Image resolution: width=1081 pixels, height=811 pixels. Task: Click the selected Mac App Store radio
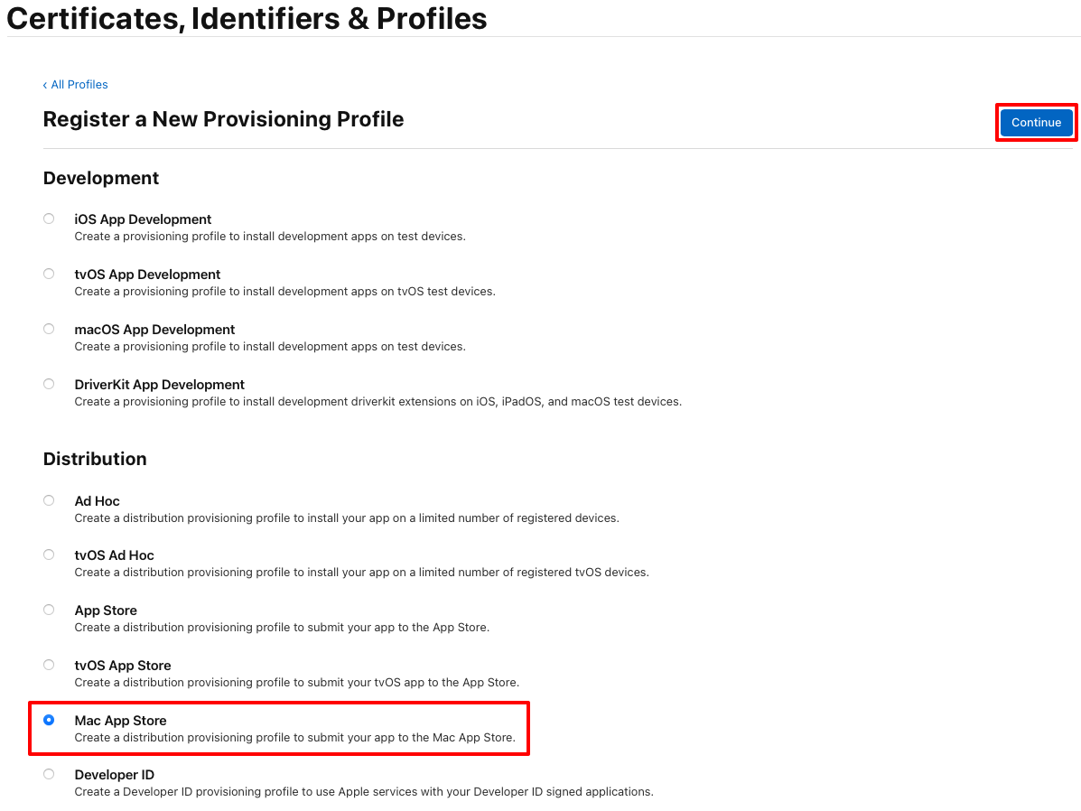click(49, 720)
